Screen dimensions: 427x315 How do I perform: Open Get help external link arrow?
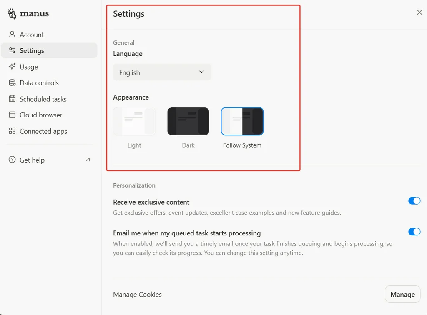coord(88,160)
